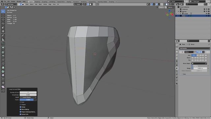Toggle the Mirror Editing checkbox
The image size is (211, 119).
(20, 109)
